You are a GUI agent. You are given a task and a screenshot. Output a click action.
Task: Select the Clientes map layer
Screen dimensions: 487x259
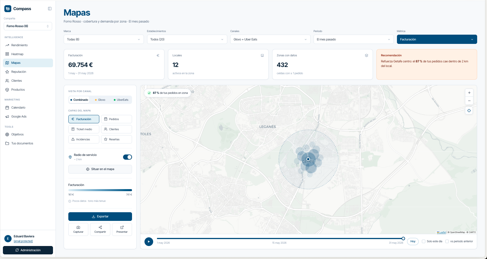(116, 129)
